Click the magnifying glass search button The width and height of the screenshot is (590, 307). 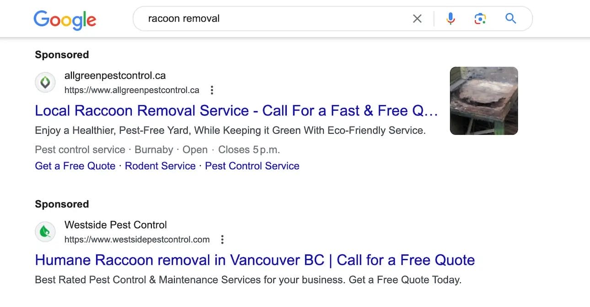click(x=510, y=19)
